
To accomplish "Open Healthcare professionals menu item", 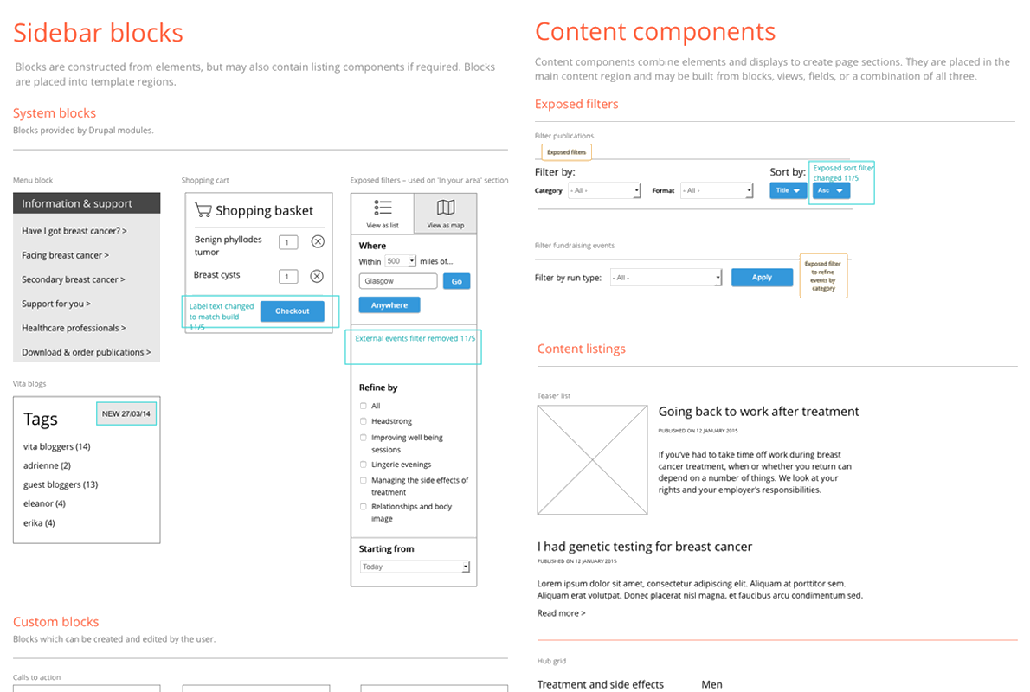I will tap(74, 329).
